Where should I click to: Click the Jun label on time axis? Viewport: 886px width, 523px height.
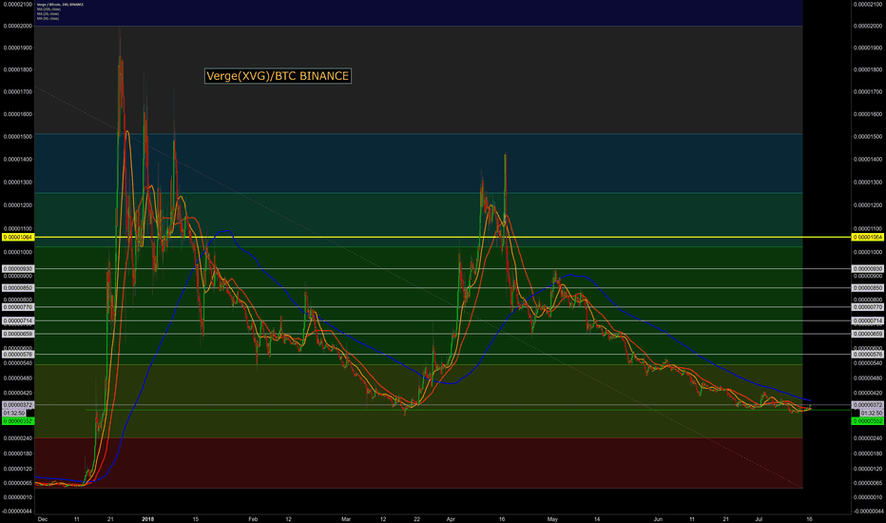coord(658,519)
